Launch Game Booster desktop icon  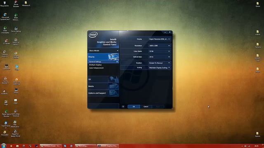5,81
